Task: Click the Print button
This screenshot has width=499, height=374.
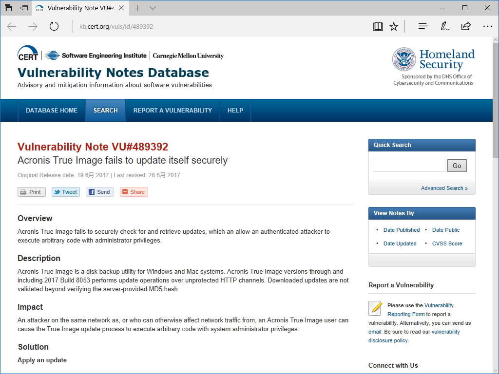Action: 32,192
